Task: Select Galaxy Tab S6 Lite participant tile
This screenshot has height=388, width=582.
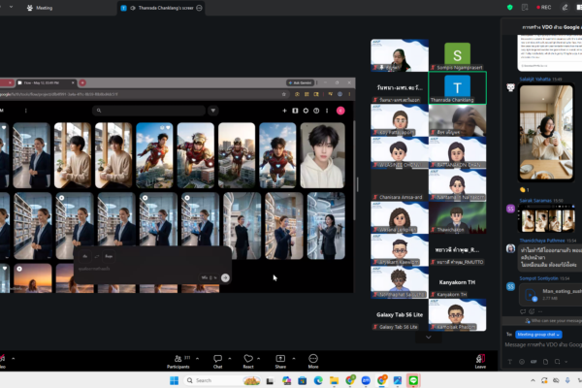Action: [400, 315]
